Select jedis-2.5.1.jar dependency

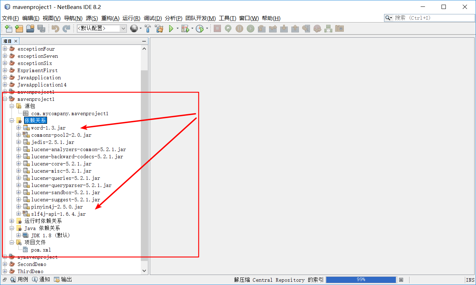tap(52, 142)
